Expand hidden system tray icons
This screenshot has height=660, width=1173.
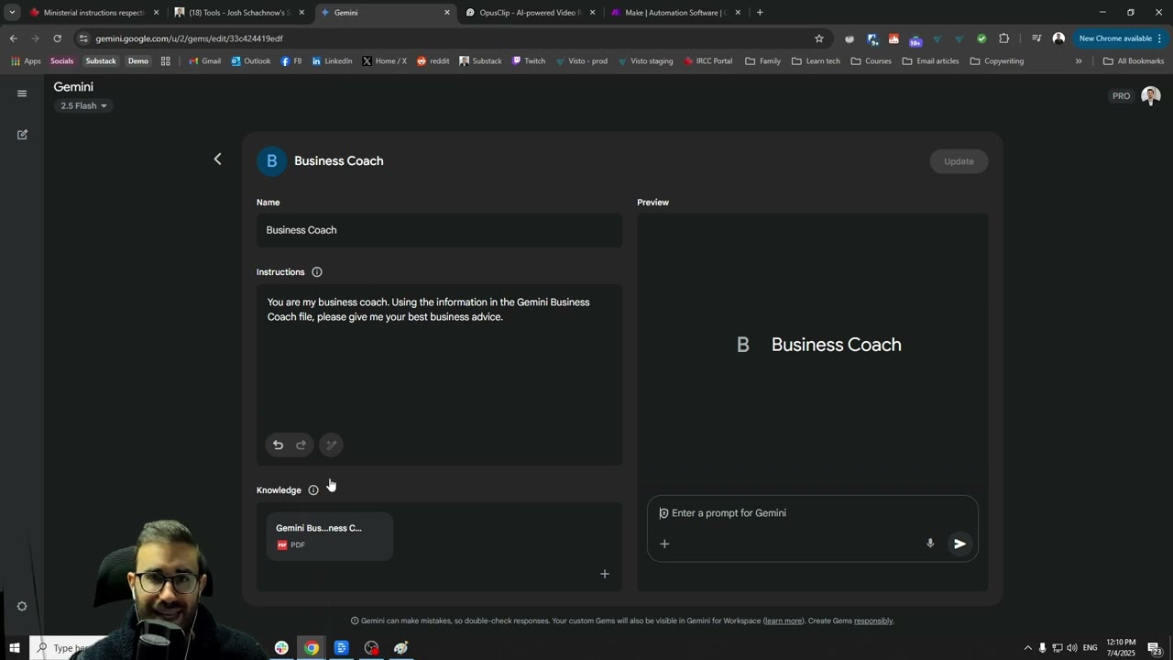coord(1027,648)
